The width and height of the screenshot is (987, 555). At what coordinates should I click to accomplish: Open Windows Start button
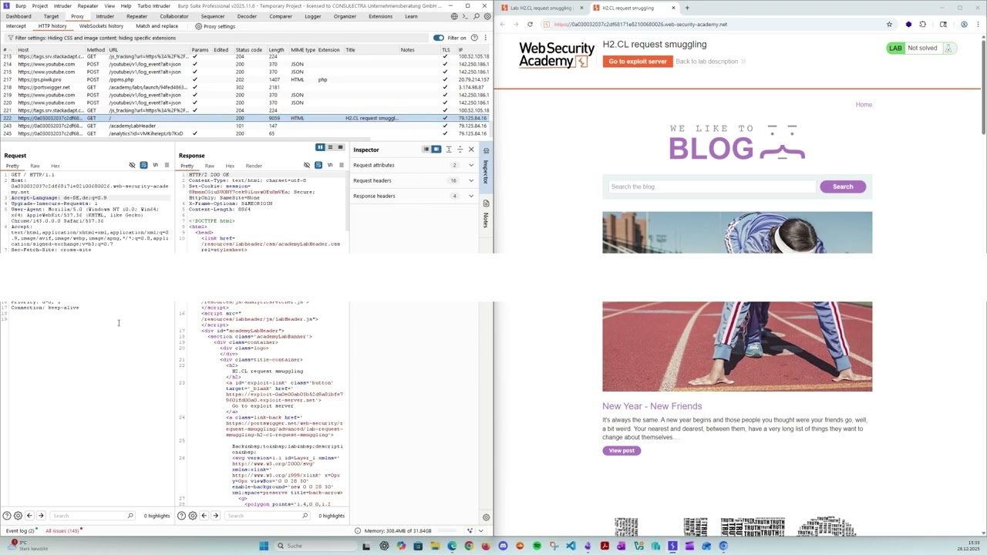(x=264, y=546)
